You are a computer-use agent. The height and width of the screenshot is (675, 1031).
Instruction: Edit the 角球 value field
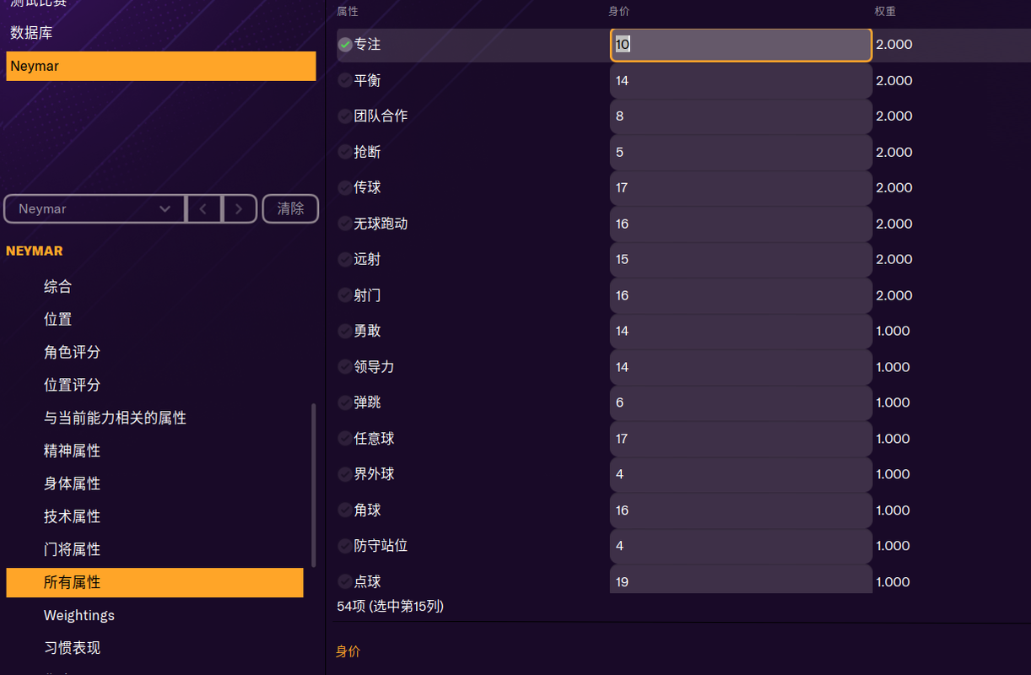pyautogui.click(x=741, y=511)
